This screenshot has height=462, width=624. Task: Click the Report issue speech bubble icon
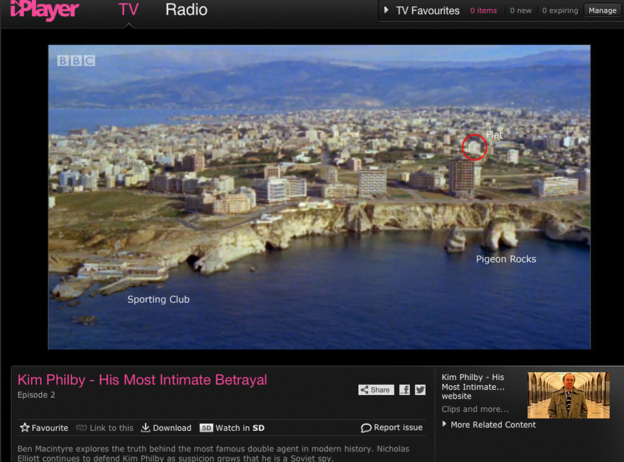tap(366, 428)
